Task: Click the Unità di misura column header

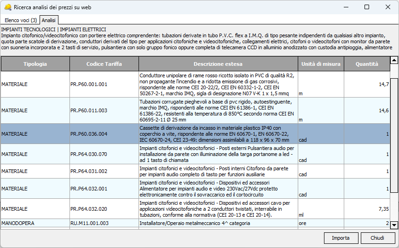Action: pos(321,64)
